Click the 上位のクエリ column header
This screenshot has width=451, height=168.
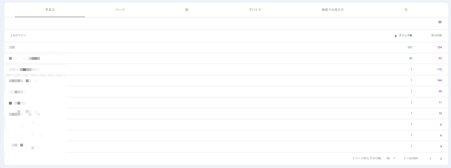(18, 36)
